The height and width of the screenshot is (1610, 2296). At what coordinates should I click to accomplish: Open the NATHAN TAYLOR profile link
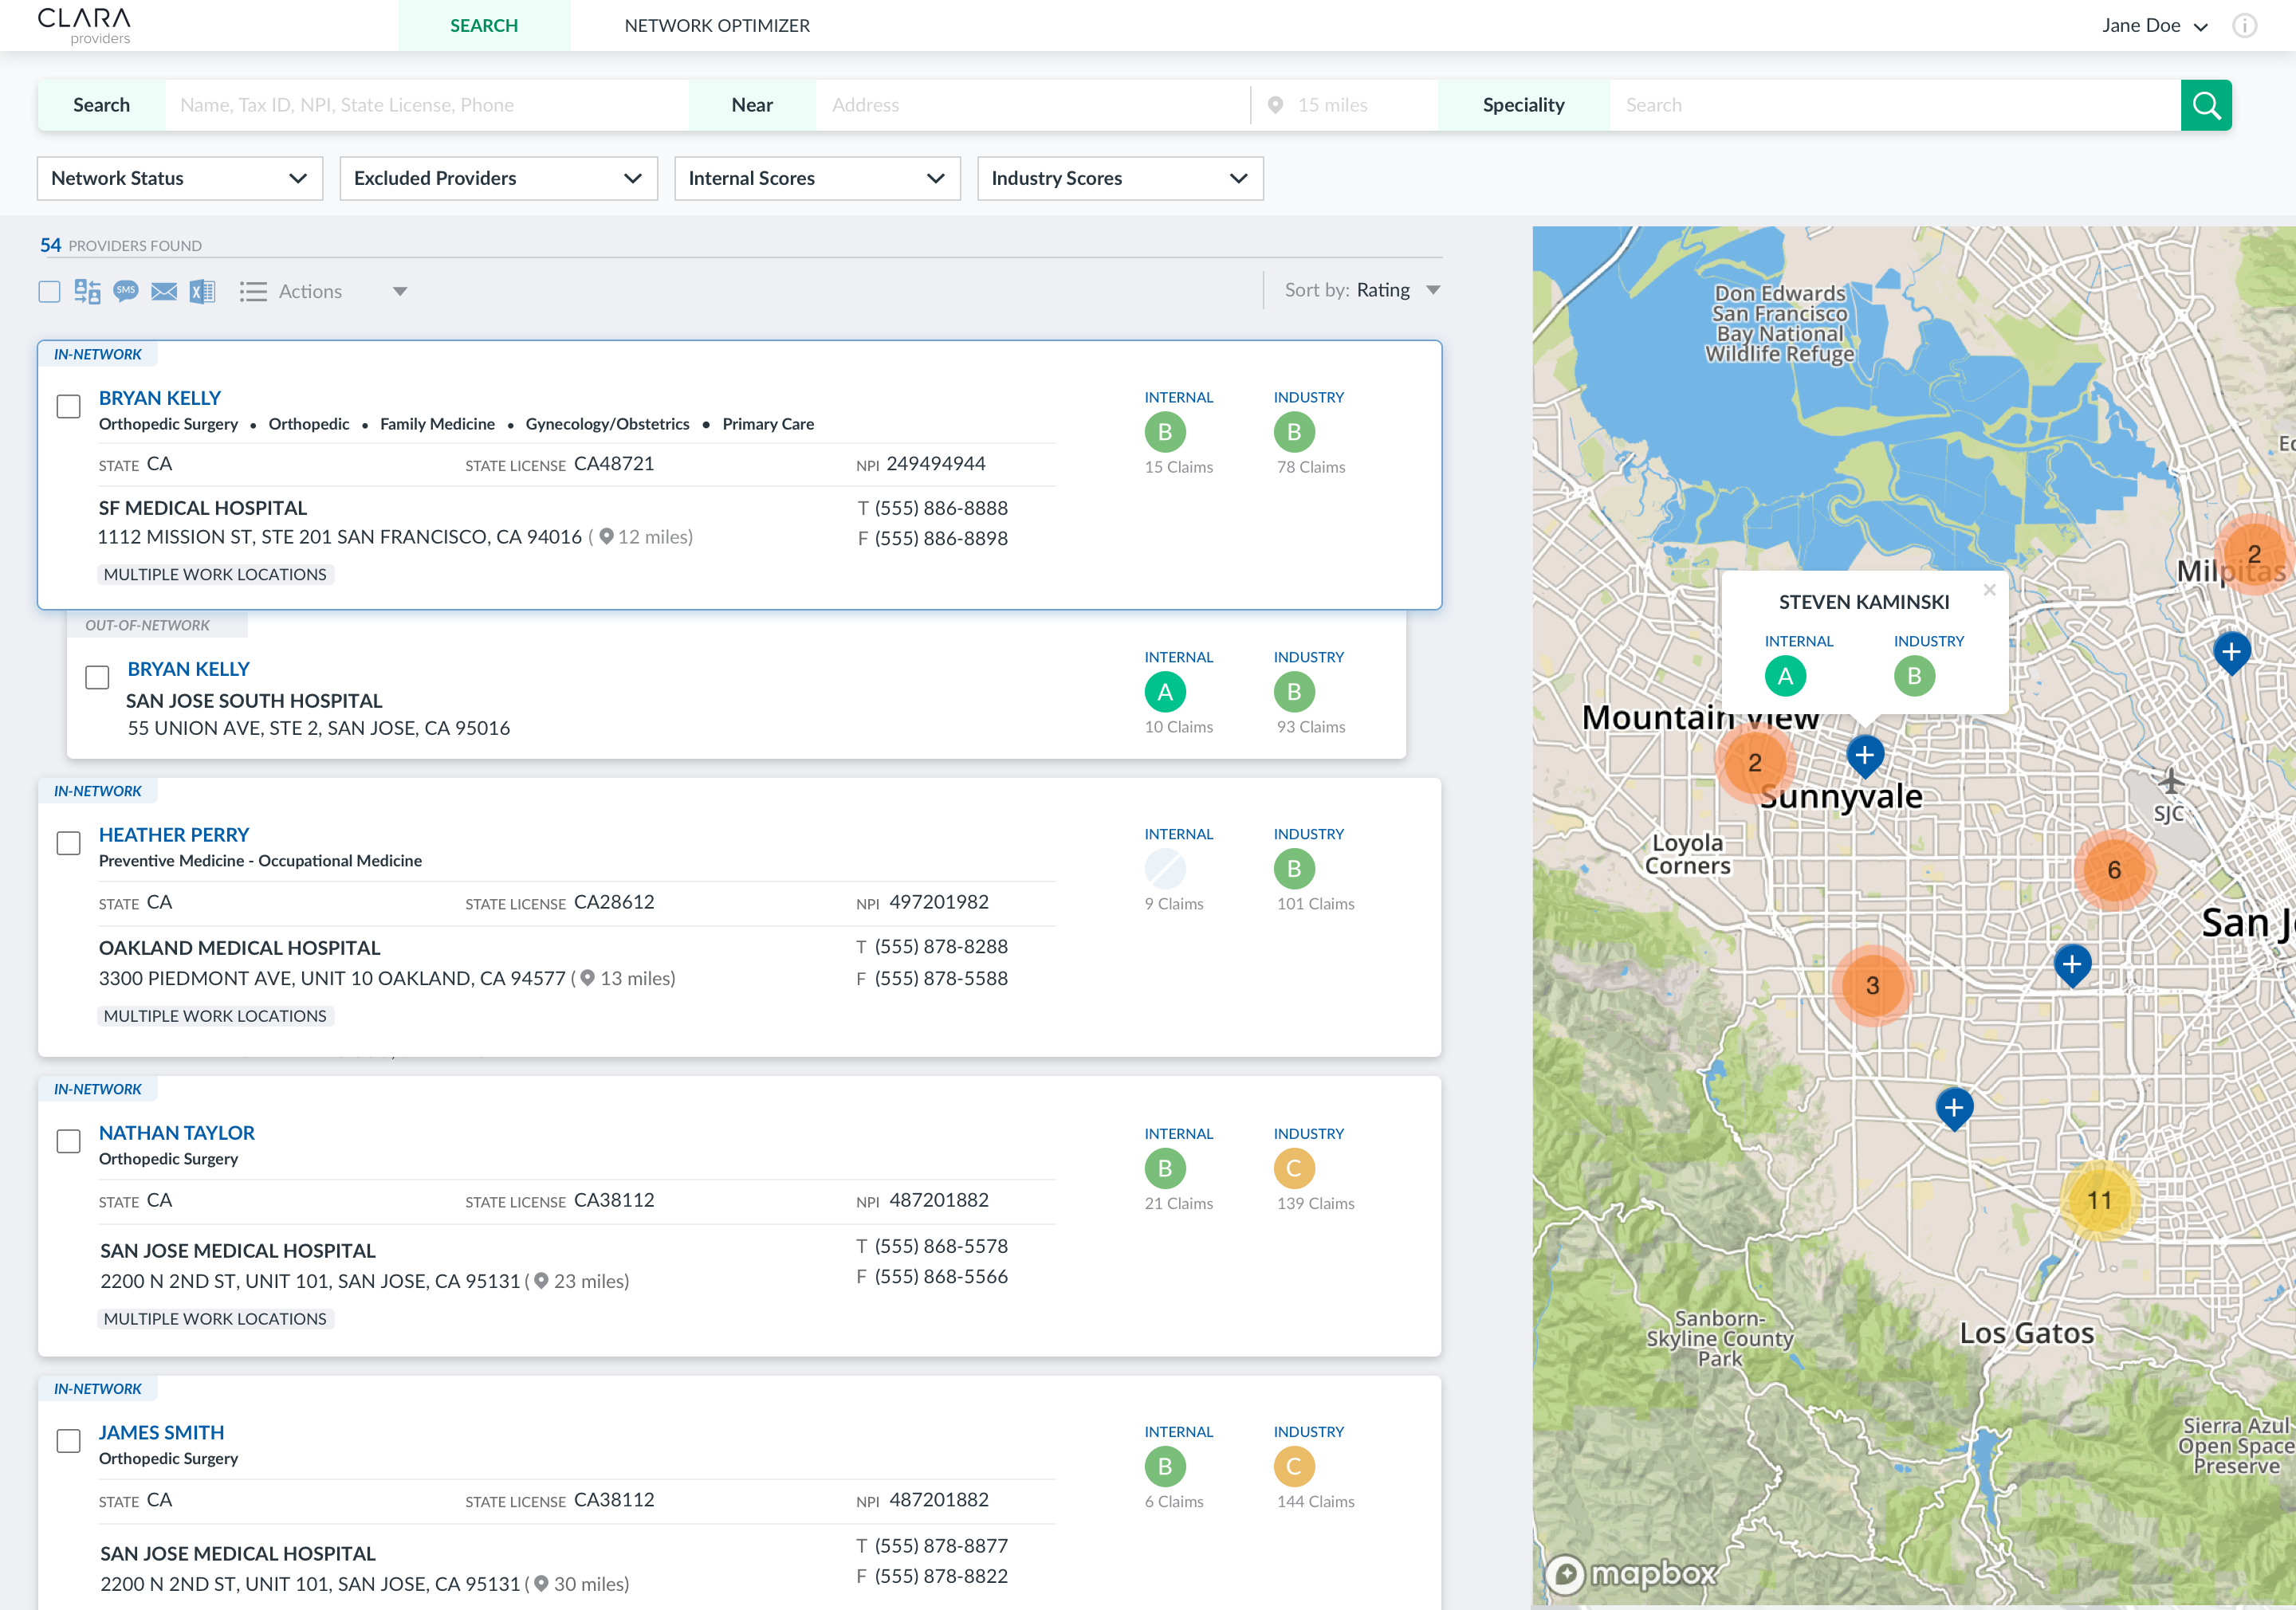coord(177,1133)
